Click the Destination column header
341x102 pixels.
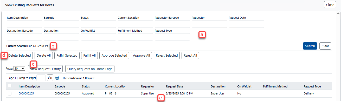coord(218,86)
